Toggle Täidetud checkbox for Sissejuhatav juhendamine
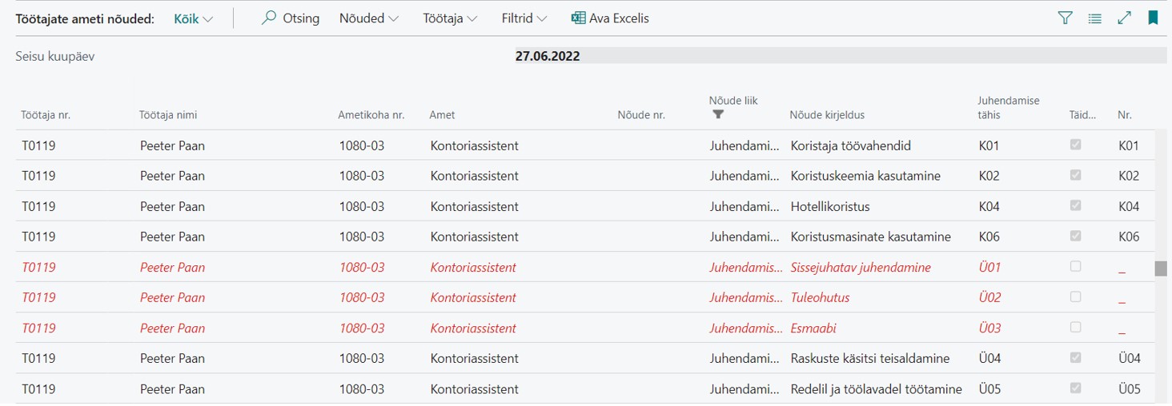 1076,266
